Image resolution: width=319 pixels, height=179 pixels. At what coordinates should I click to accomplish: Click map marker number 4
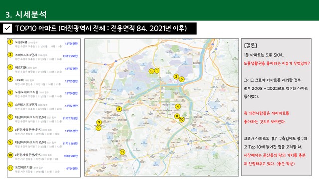(x=178, y=106)
